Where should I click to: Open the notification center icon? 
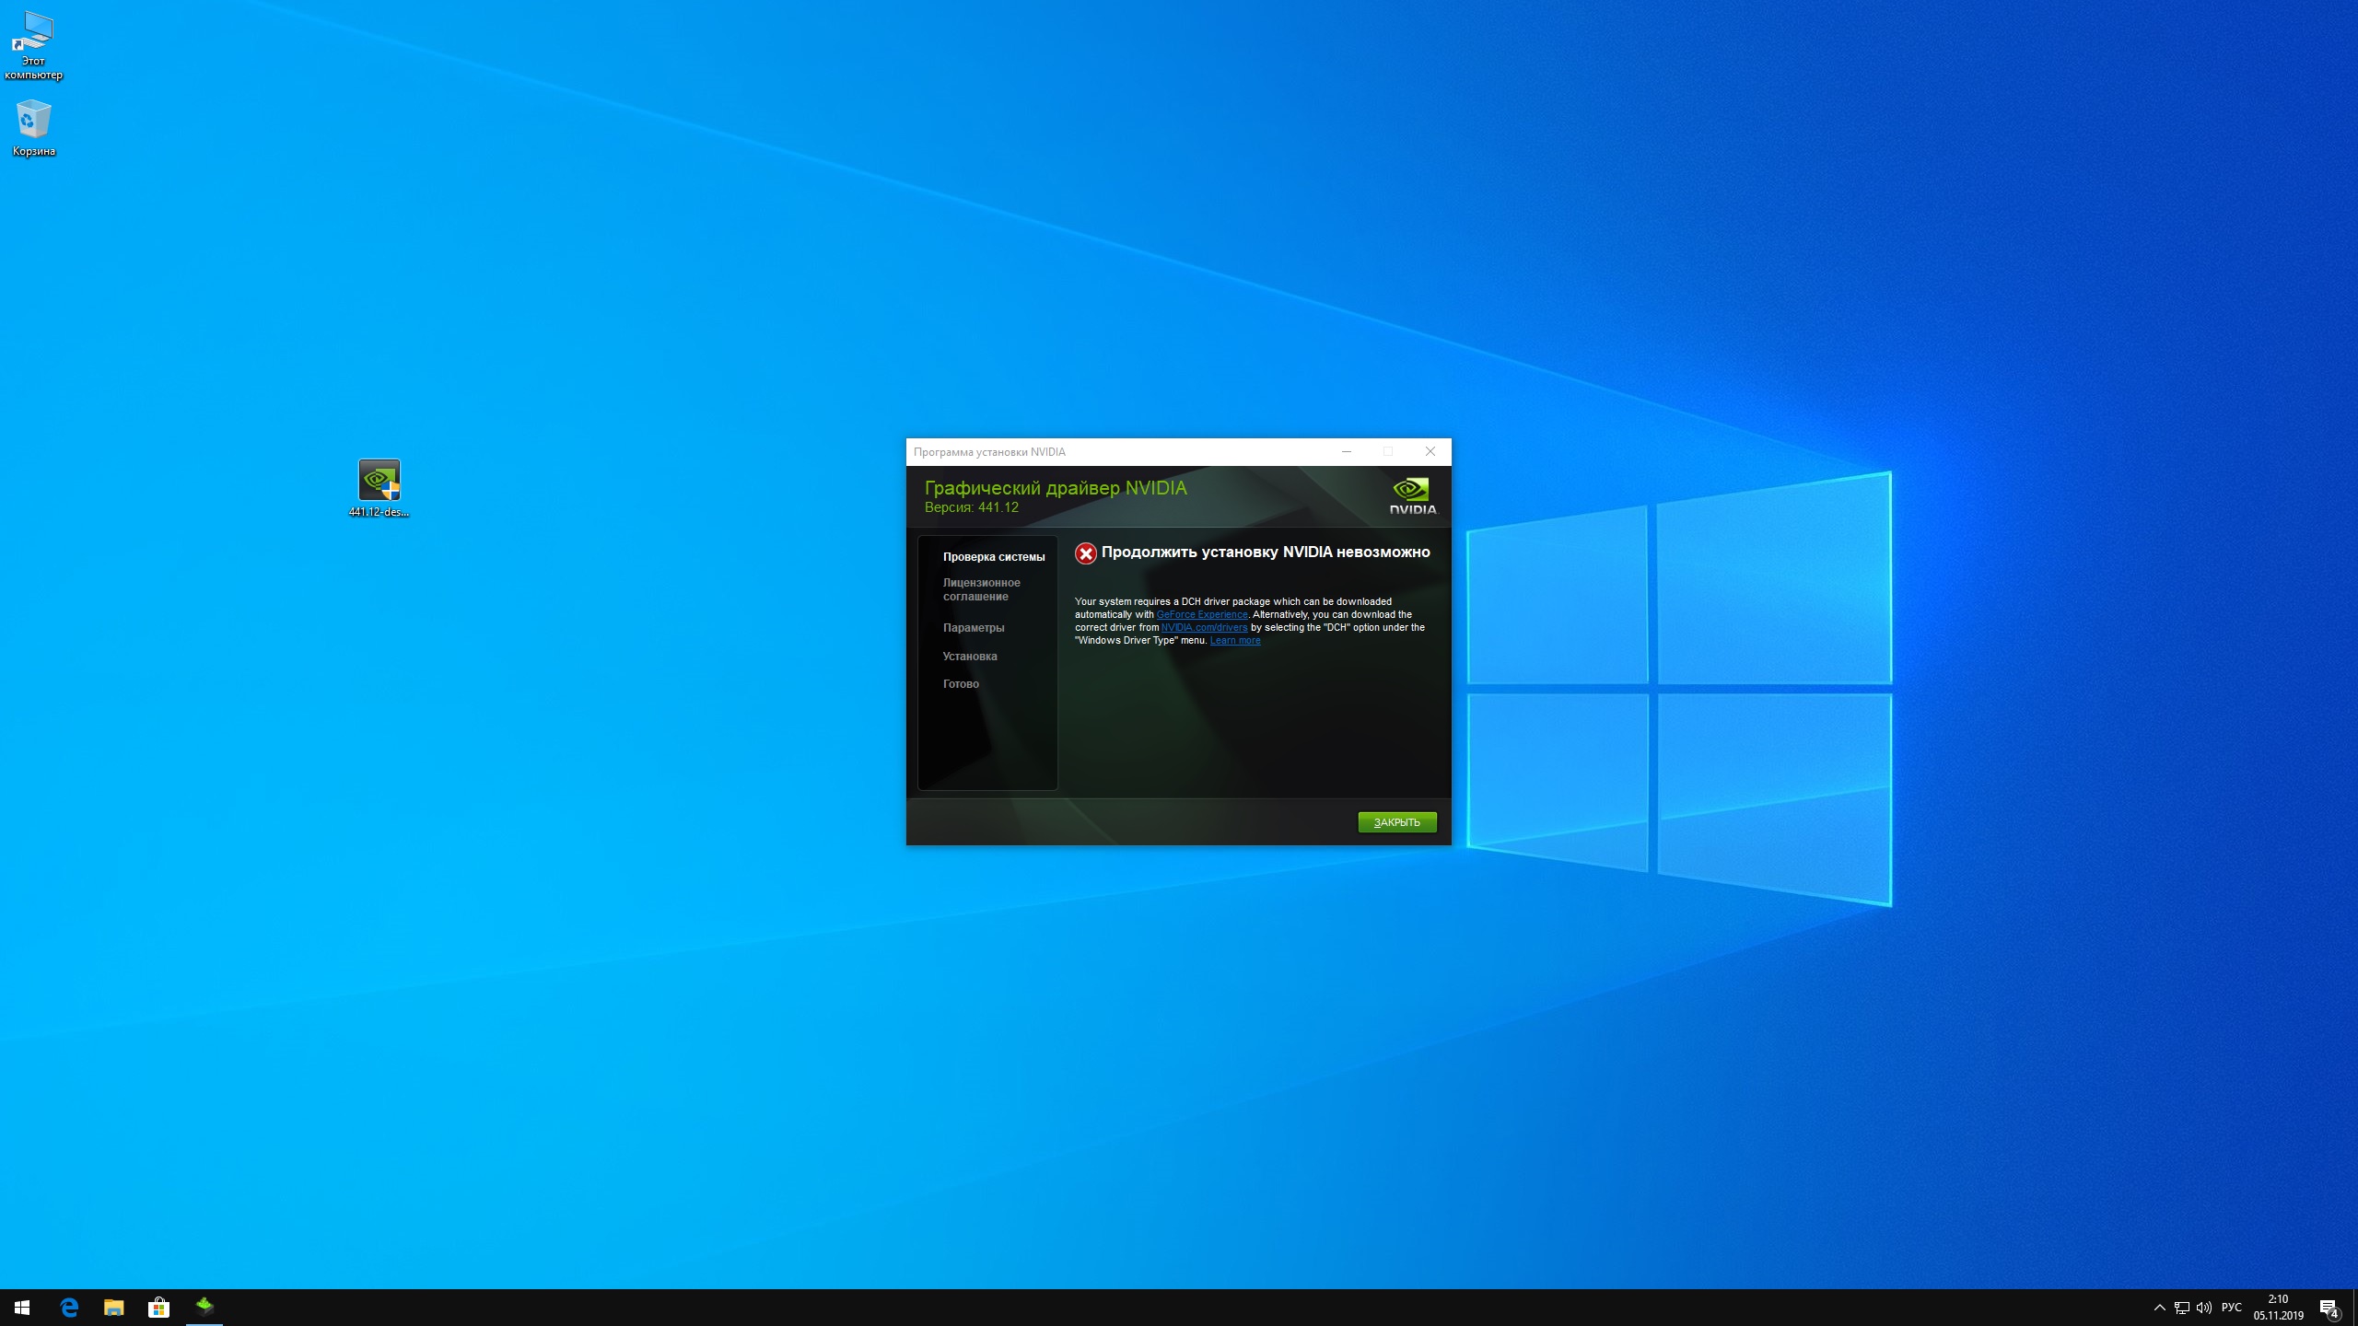click(2329, 1308)
